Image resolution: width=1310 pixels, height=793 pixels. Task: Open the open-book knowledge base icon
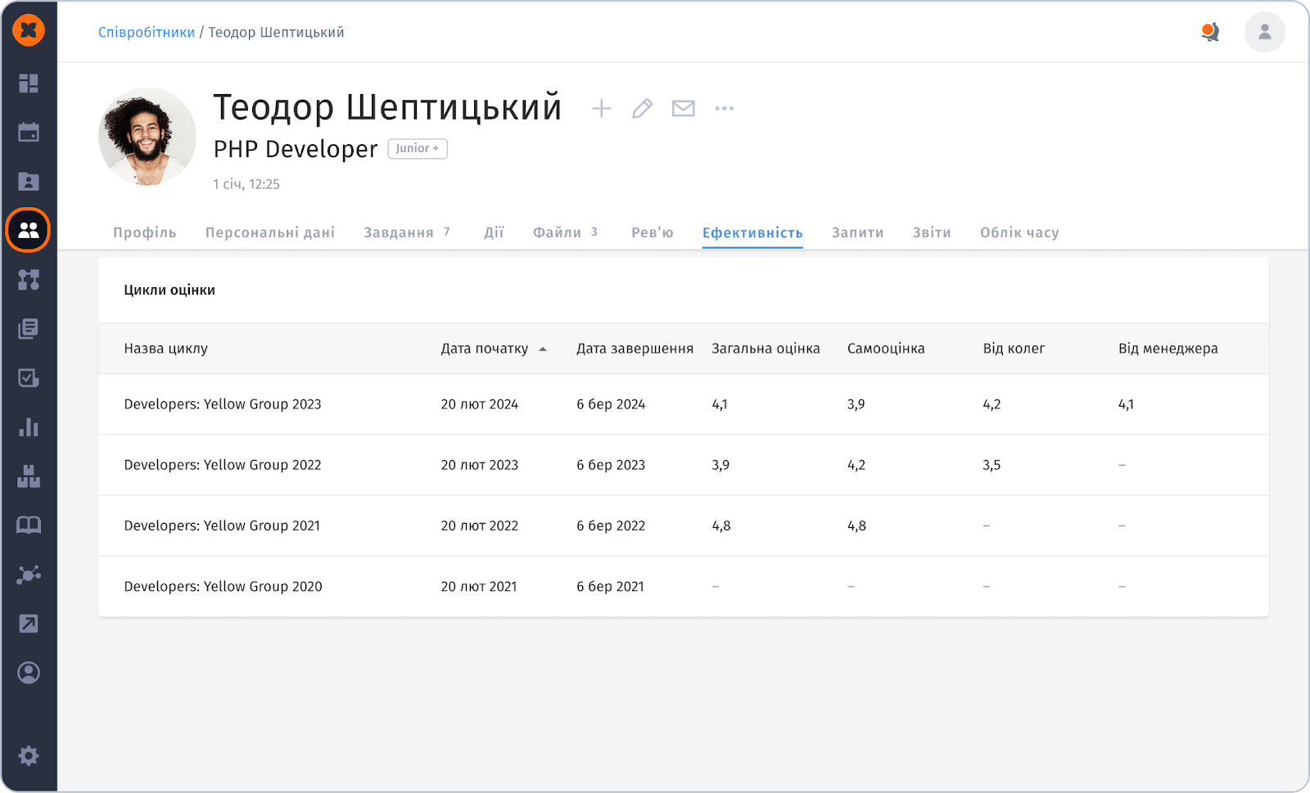29,525
